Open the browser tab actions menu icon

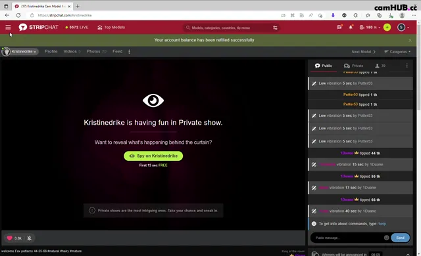(6, 6)
